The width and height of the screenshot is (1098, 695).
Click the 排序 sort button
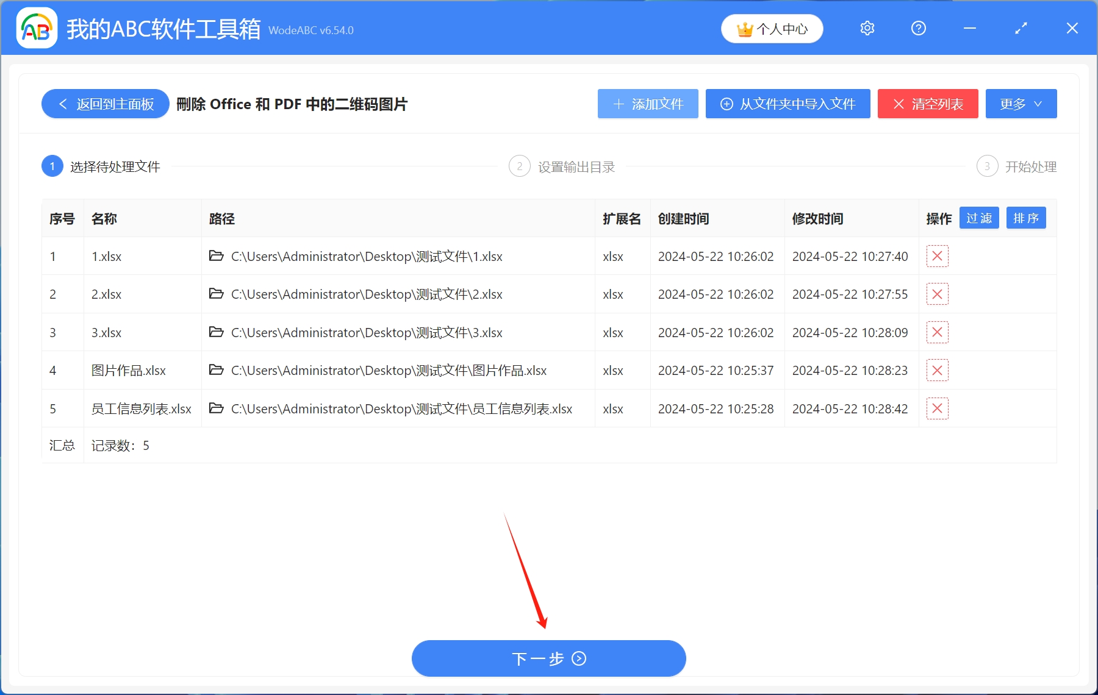1026,218
